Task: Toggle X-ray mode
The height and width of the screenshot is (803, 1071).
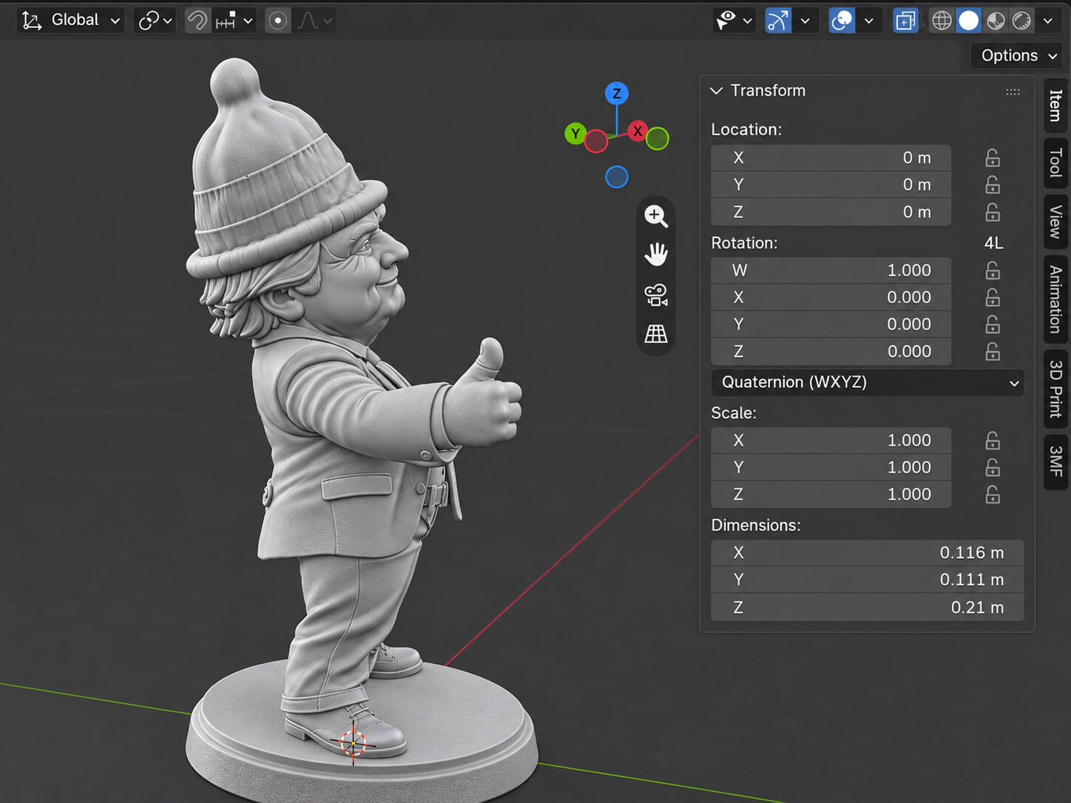Action: point(905,21)
